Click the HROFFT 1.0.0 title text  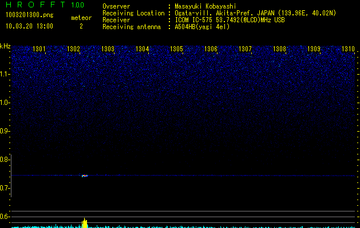pyautogui.click(x=45, y=5)
